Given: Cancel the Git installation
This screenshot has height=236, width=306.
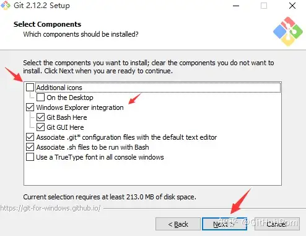Looking at the screenshot, I should click(x=277, y=224).
